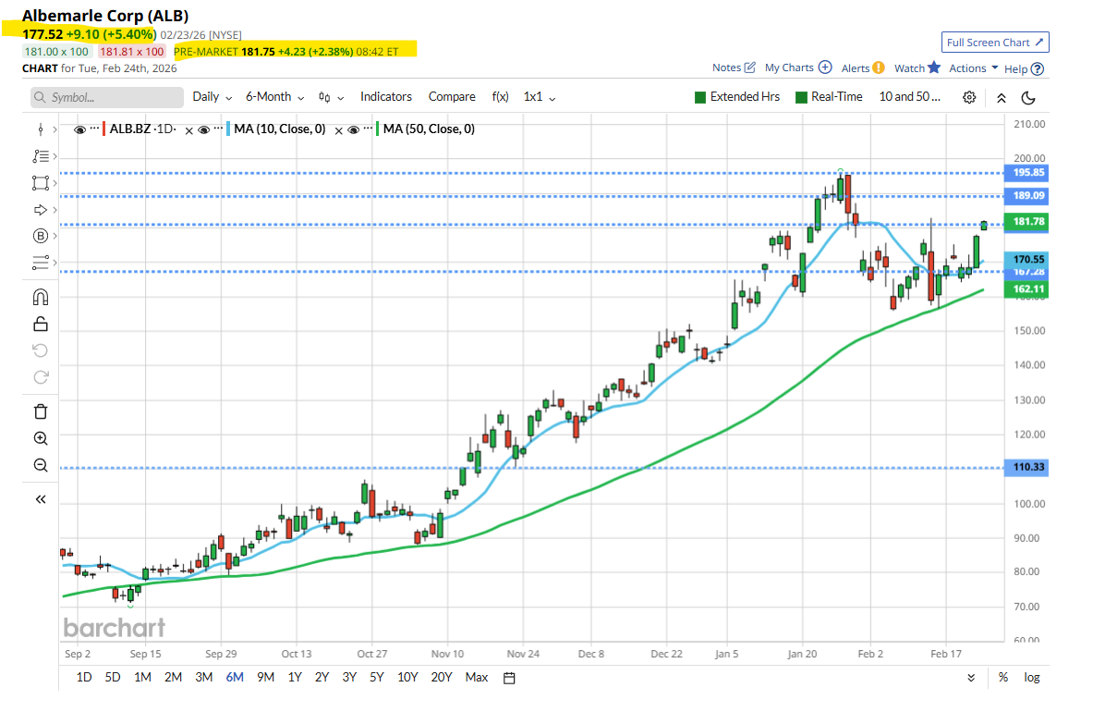Zoom out with the magnifier minus icon
The width and height of the screenshot is (1093, 712).
40,465
